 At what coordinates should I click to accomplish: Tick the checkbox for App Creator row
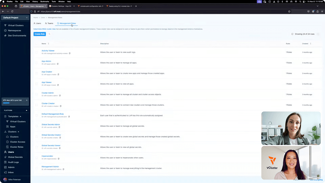pos(37,73)
